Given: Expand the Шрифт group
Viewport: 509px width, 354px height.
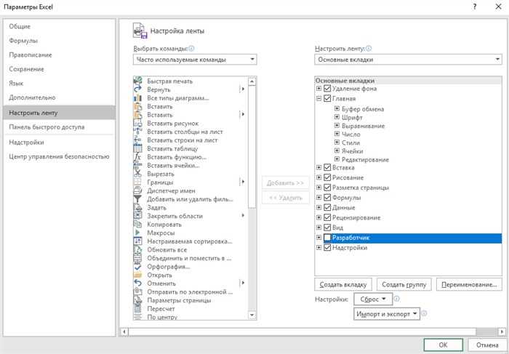Looking at the screenshot, I should tap(337, 117).
